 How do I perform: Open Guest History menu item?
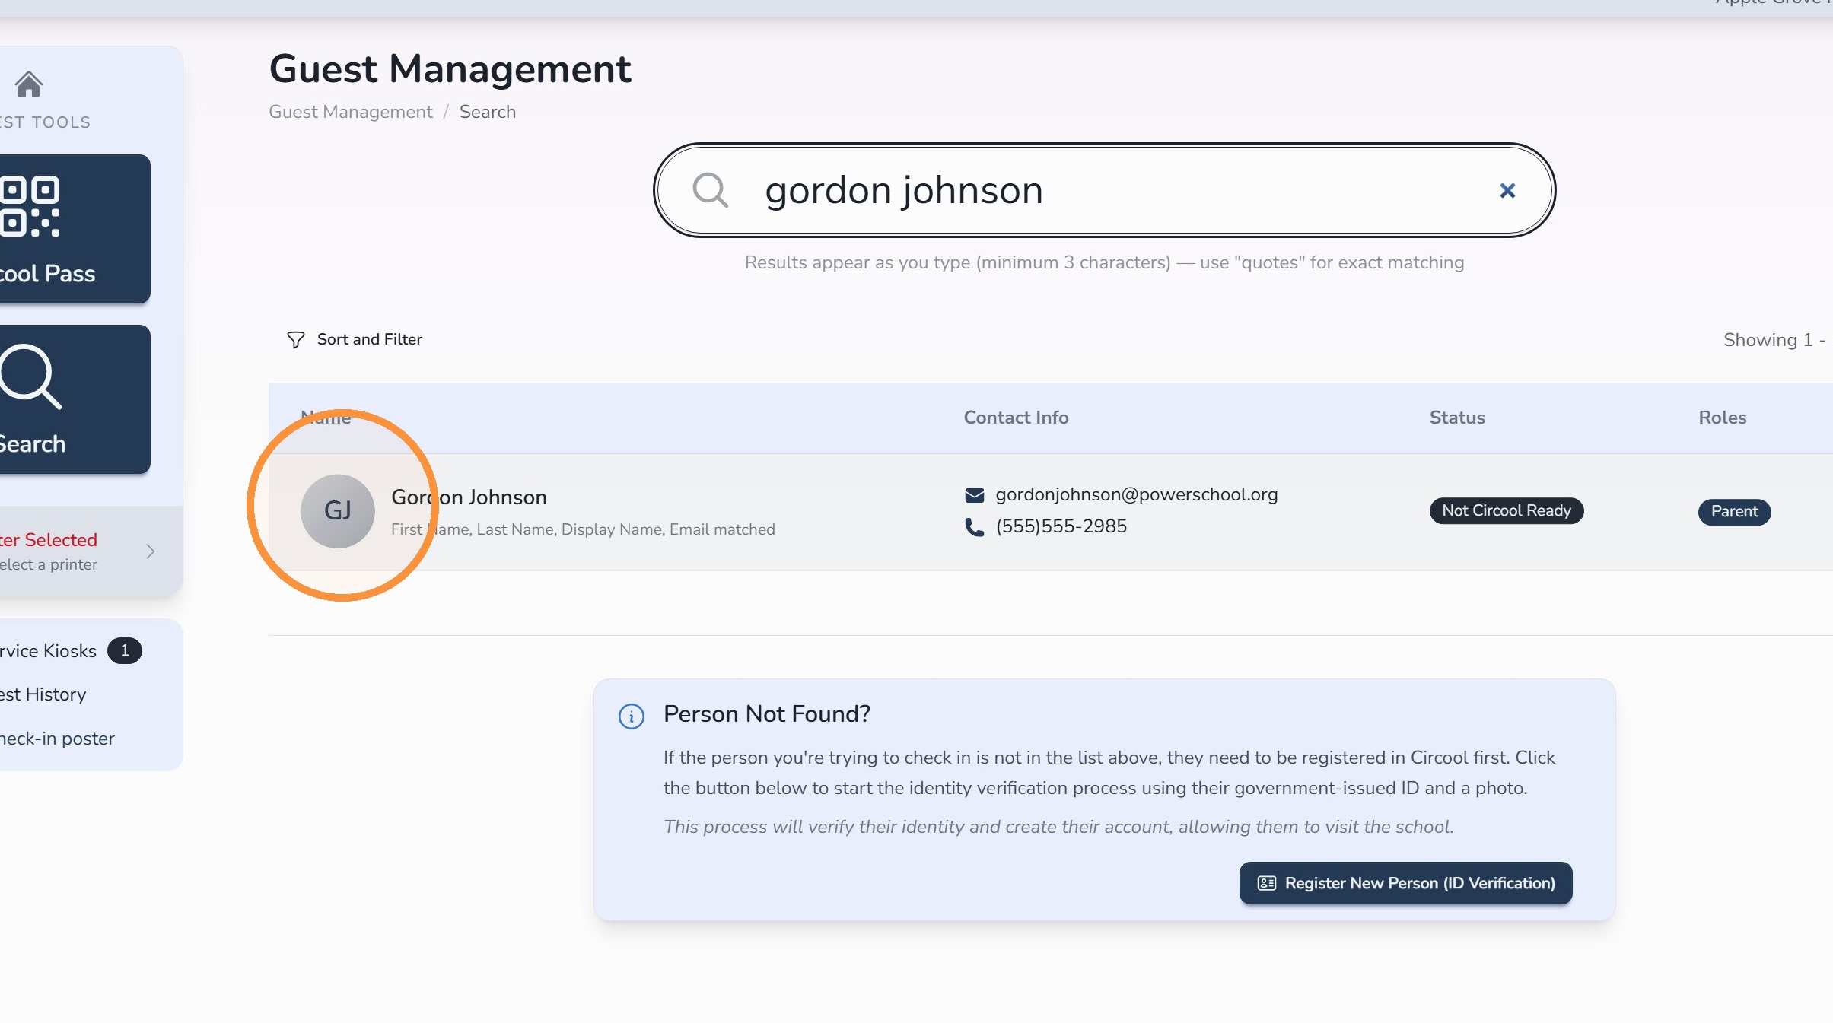point(43,694)
